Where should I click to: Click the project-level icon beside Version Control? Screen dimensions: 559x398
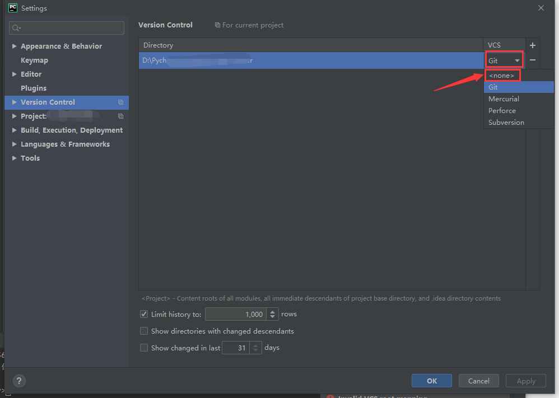tap(120, 102)
